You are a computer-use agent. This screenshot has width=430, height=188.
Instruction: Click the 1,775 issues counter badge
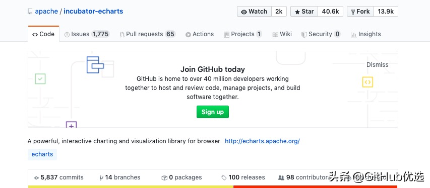[100, 34]
